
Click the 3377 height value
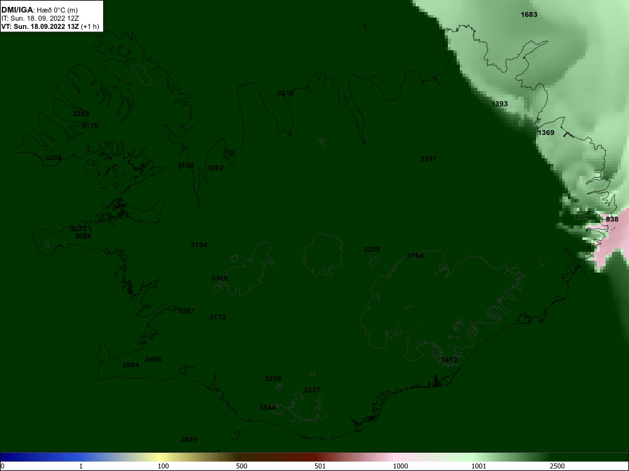click(79, 229)
